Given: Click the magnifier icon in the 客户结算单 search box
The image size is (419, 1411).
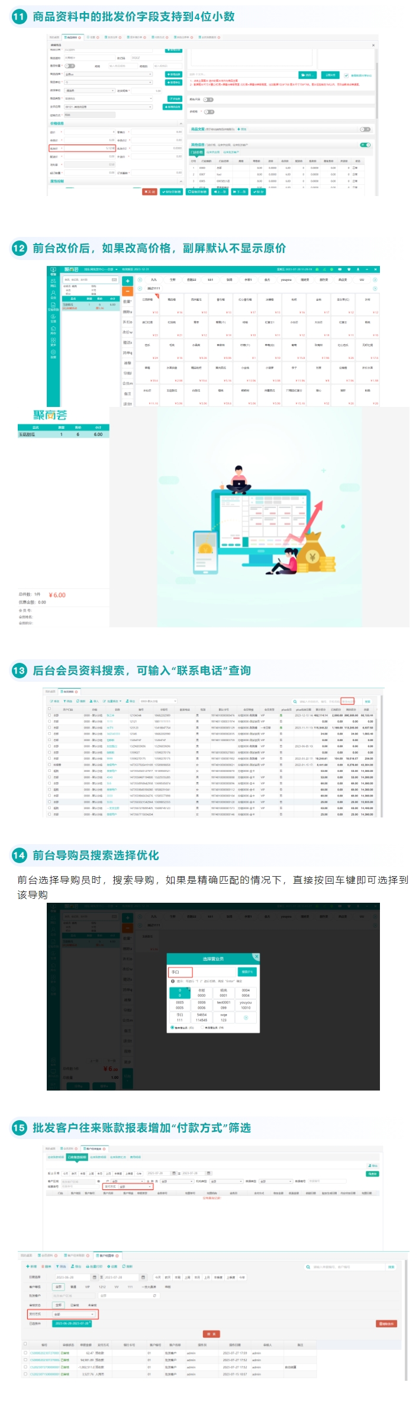Looking at the screenshot, I should coord(308,1267).
